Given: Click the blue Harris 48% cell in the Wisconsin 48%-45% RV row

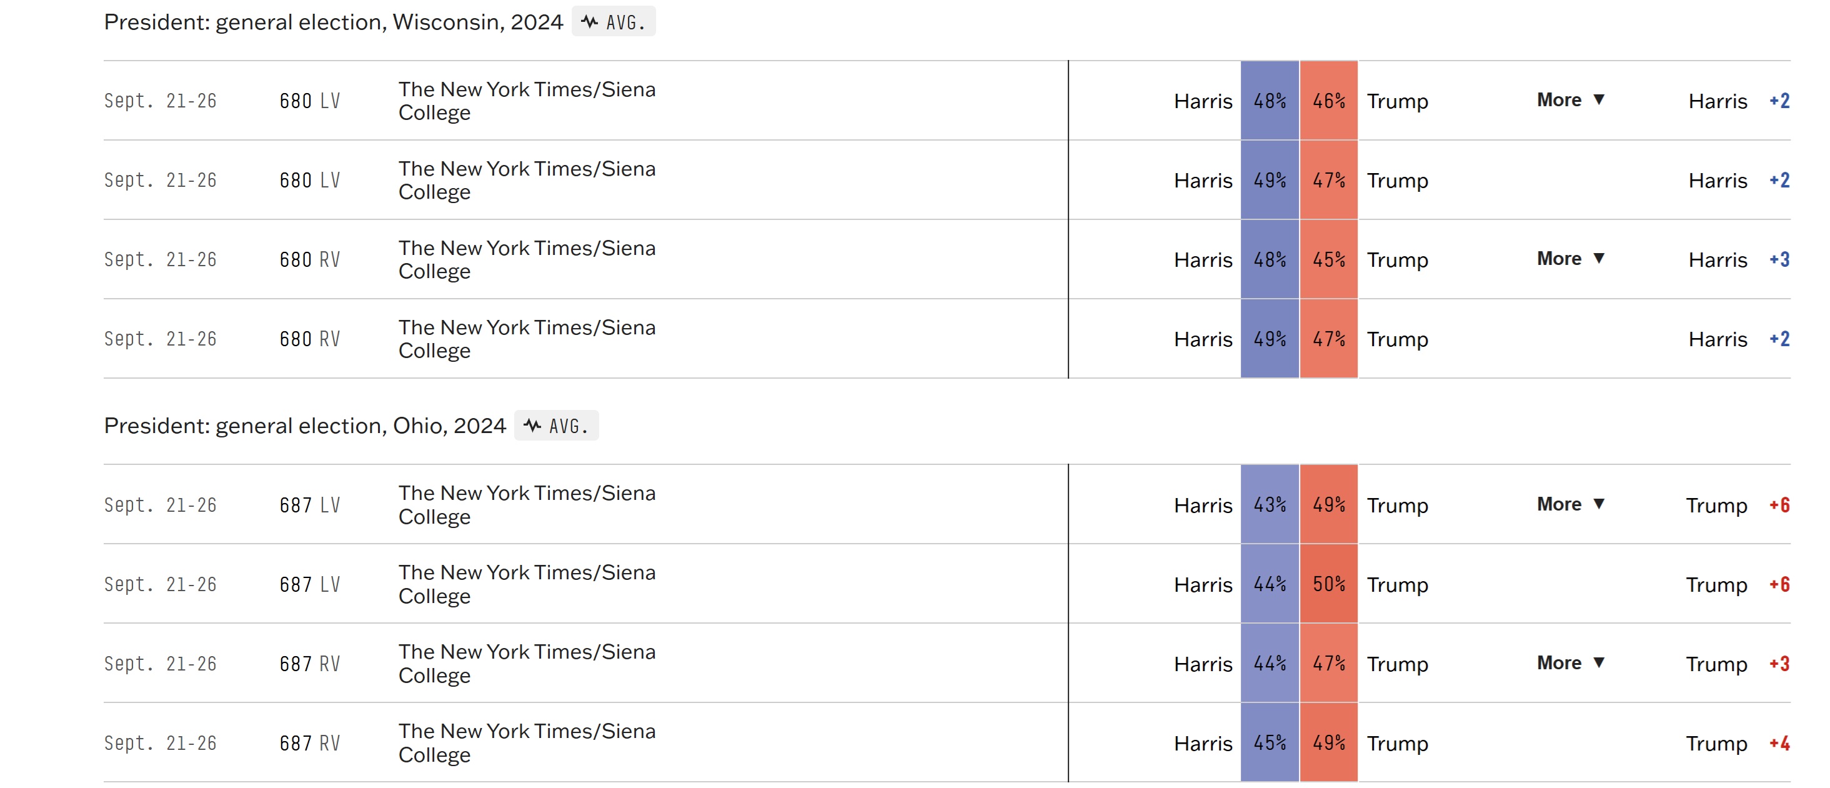Looking at the screenshot, I should click(x=1270, y=259).
